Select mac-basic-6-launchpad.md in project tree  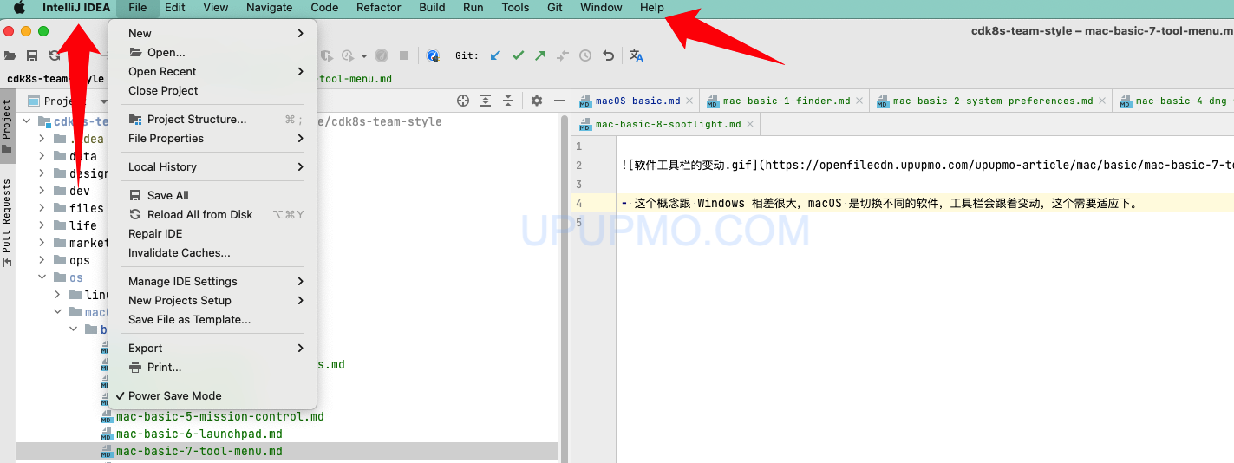pyautogui.click(x=199, y=434)
